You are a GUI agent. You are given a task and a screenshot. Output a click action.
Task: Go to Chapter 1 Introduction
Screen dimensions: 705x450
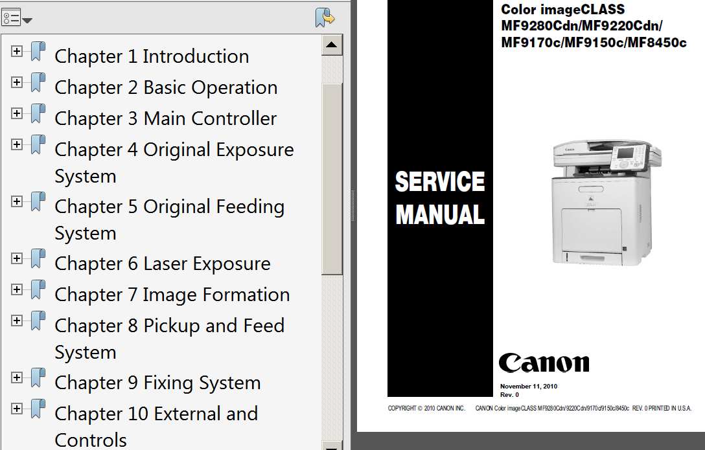pos(152,56)
